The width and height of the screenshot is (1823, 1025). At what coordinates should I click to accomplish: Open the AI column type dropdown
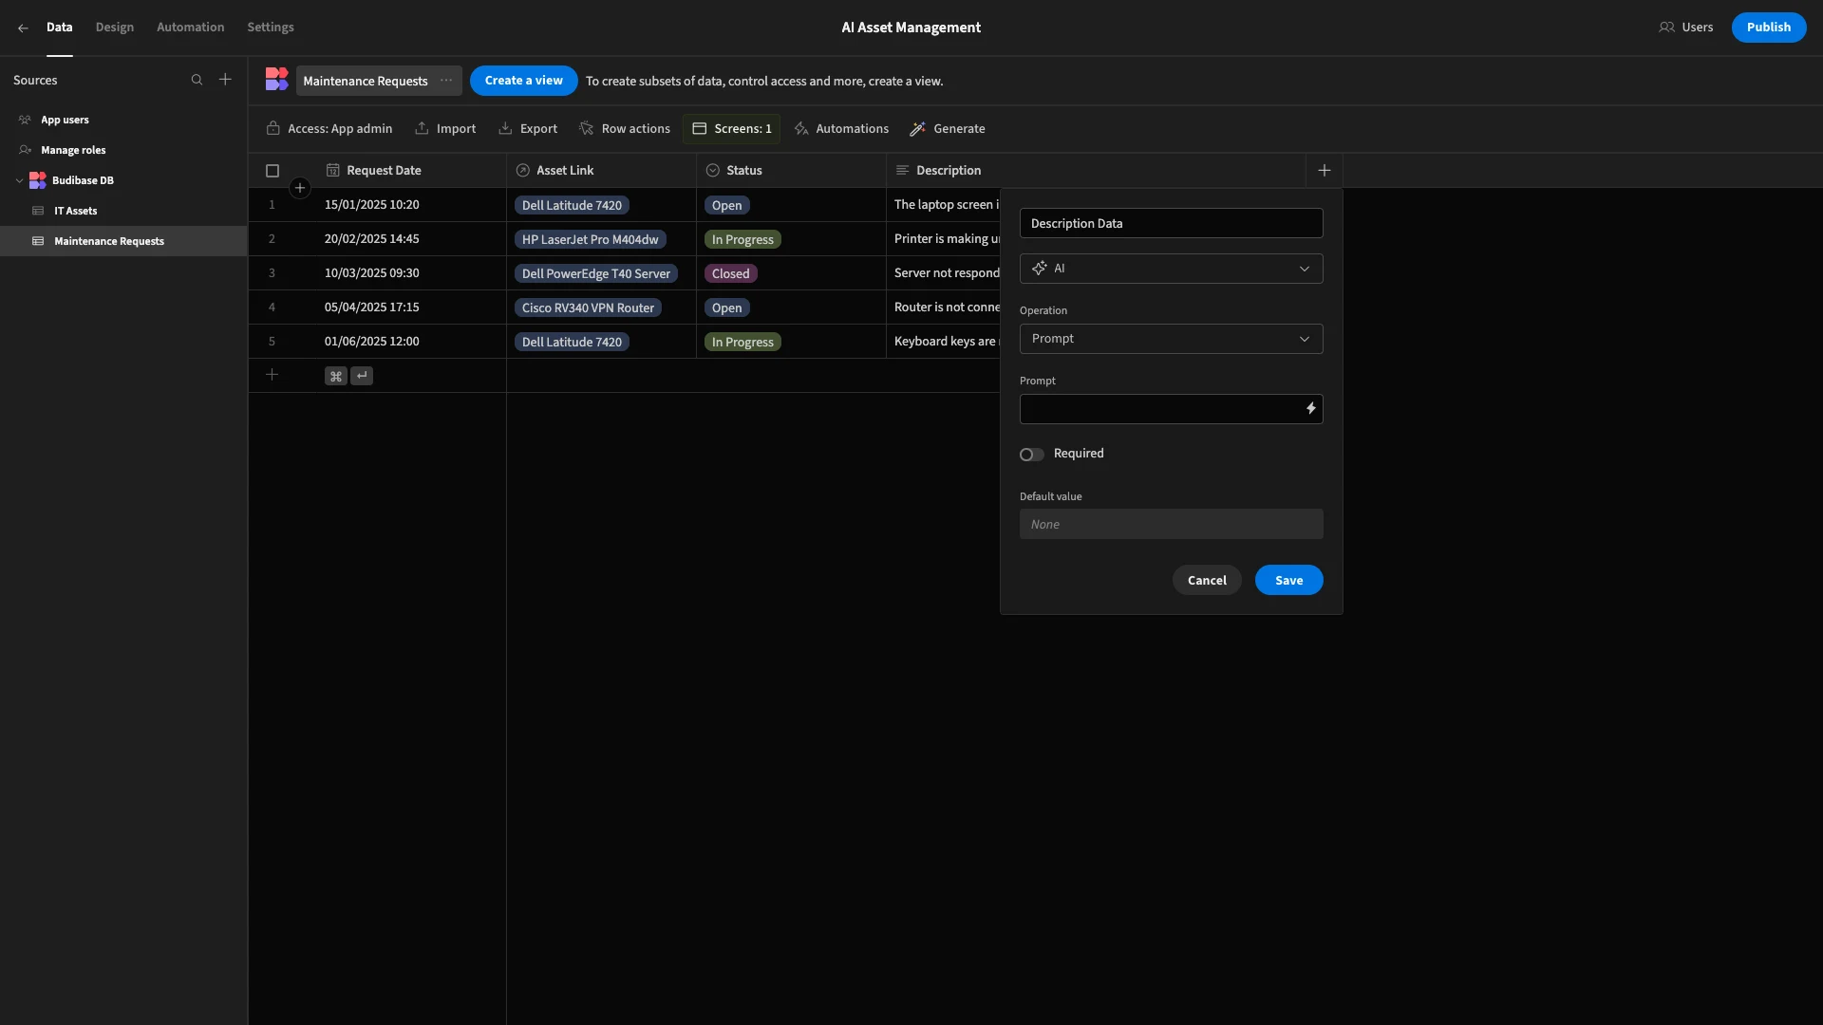[1171, 269]
